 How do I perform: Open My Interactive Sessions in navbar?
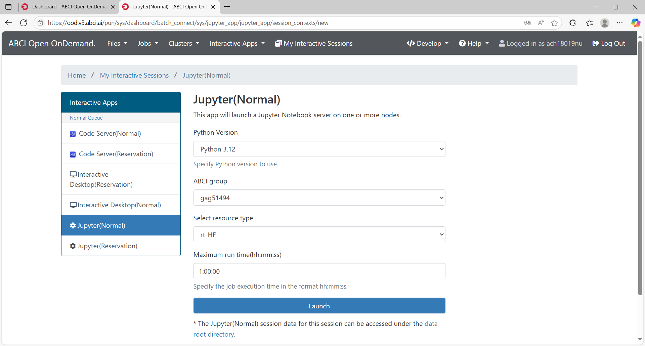[314, 43]
